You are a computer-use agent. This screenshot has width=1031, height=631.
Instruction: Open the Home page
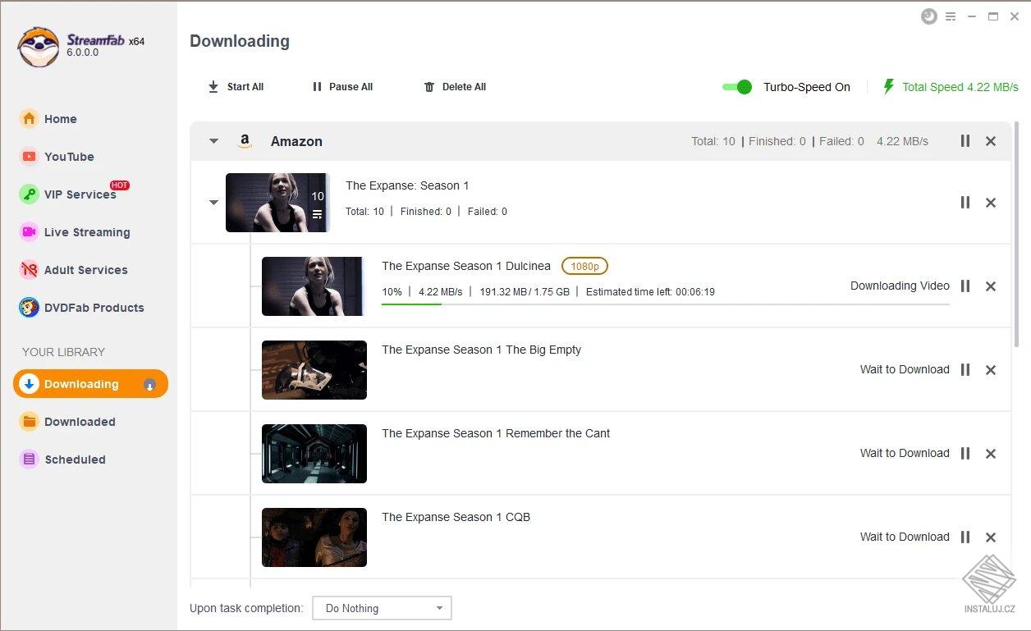tap(60, 119)
